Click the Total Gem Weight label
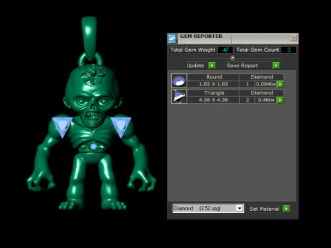This screenshot has height=248, width=331. coord(192,50)
